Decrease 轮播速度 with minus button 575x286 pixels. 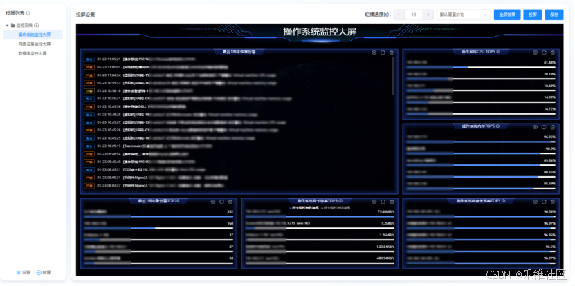(399, 15)
